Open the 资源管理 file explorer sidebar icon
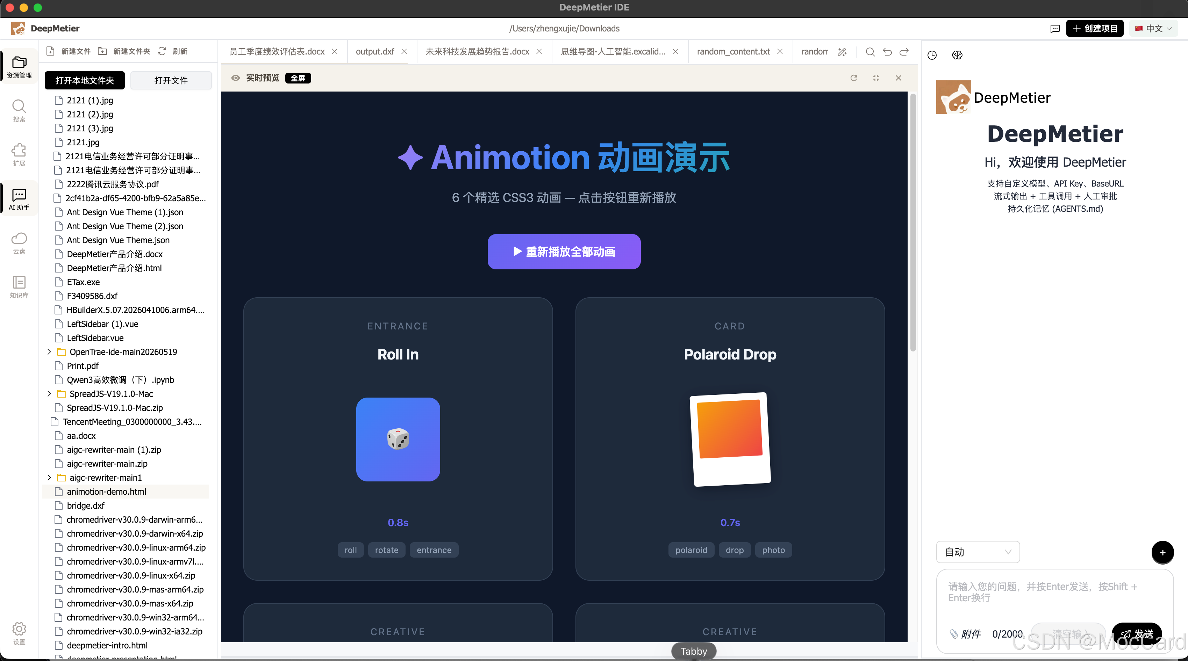Viewport: 1188px width, 661px height. (x=19, y=66)
